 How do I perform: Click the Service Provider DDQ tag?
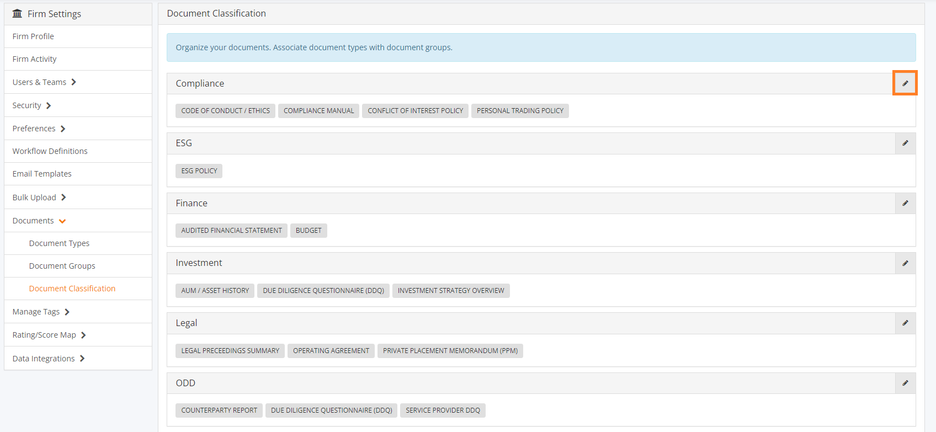click(x=443, y=410)
